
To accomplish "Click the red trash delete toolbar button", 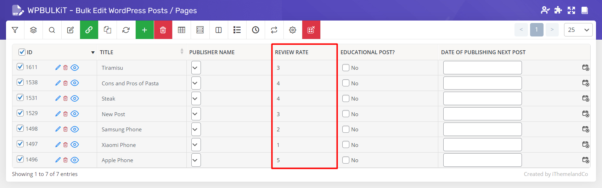I will click(x=163, y=30).
